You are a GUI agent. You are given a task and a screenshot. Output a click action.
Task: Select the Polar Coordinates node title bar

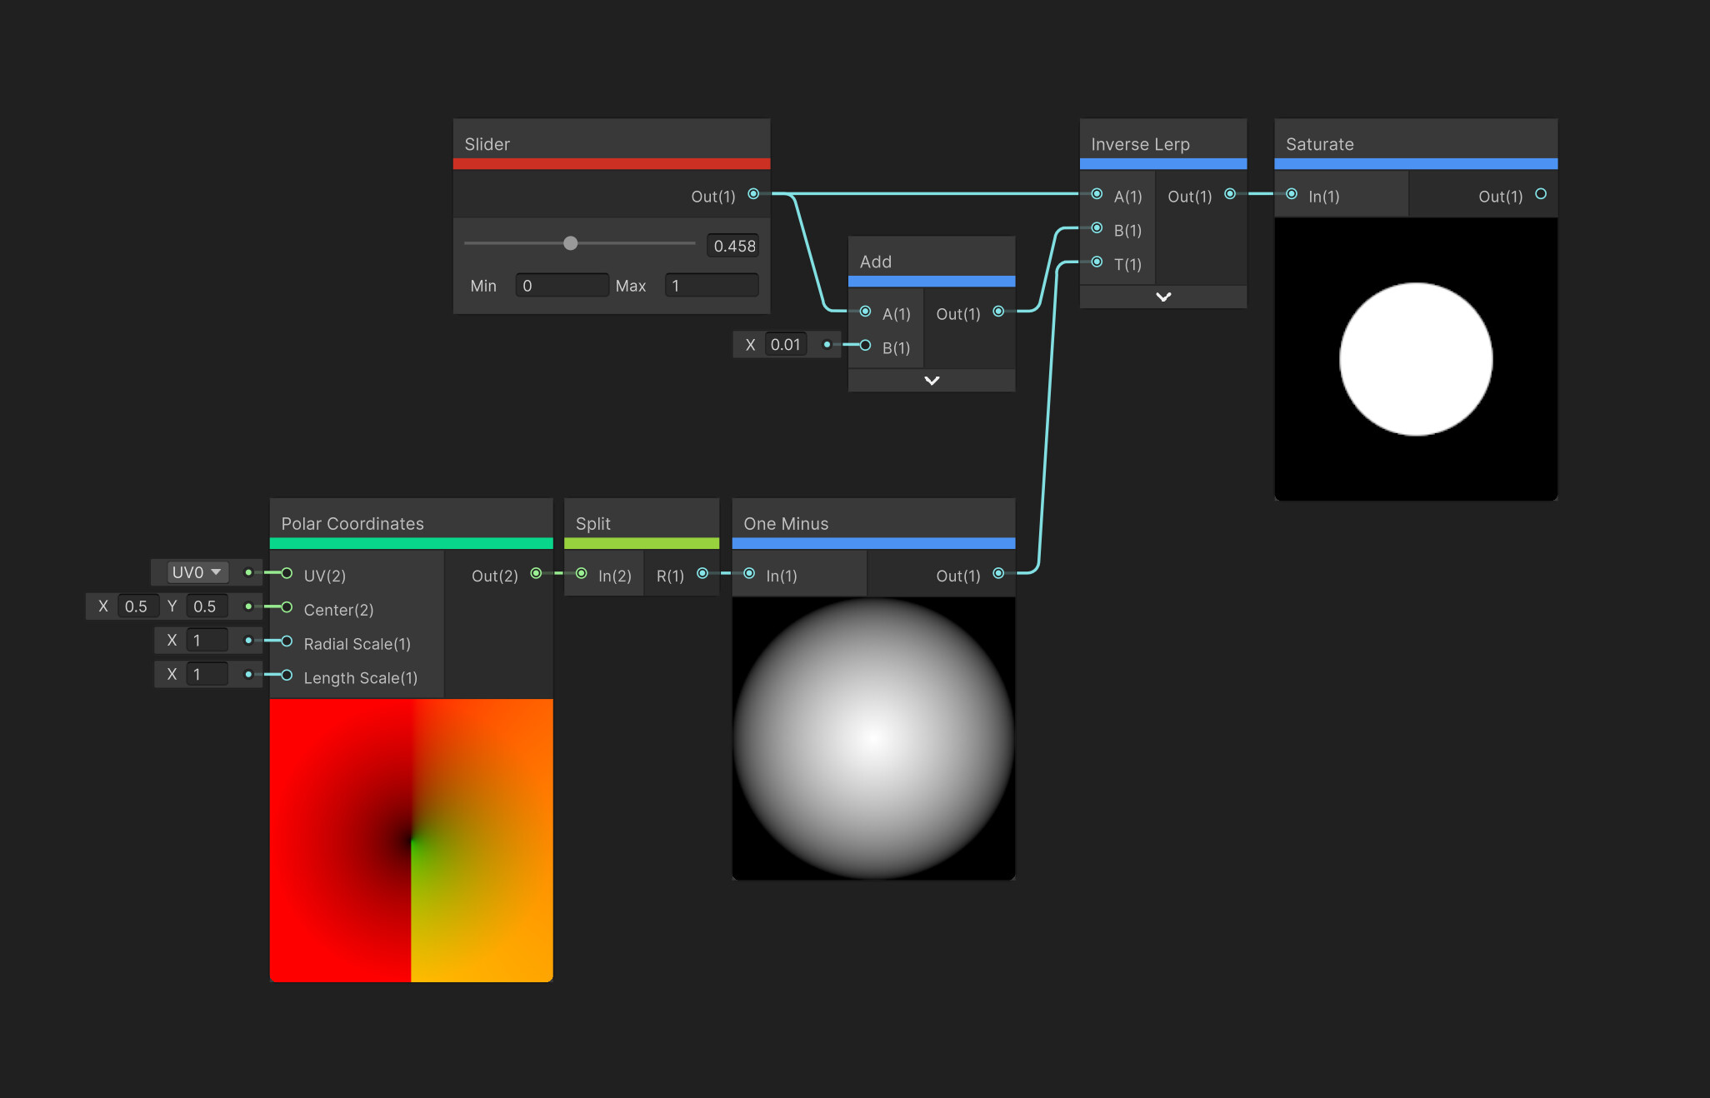coord(352,522)
